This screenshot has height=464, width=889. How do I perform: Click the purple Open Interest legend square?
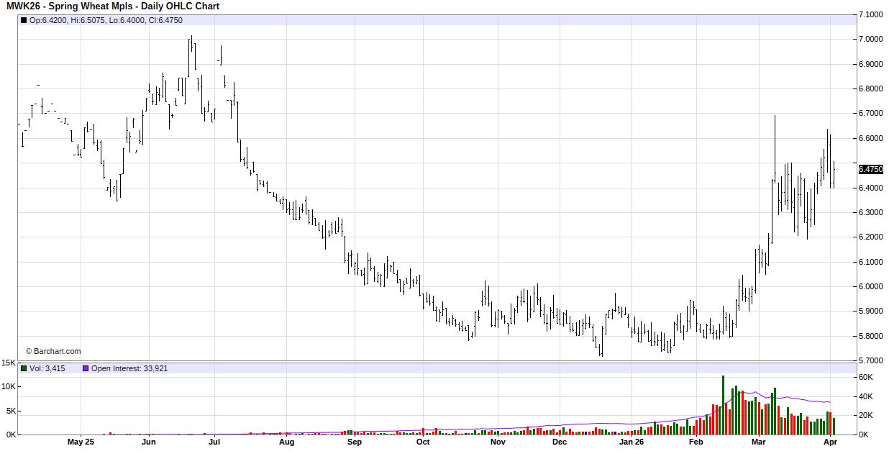click(x=86, y=368)
